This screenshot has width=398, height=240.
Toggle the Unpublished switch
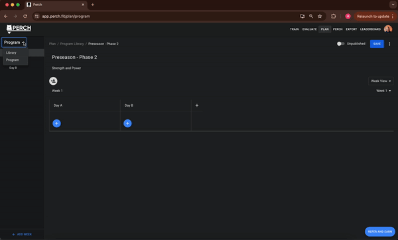pos(341,44)
